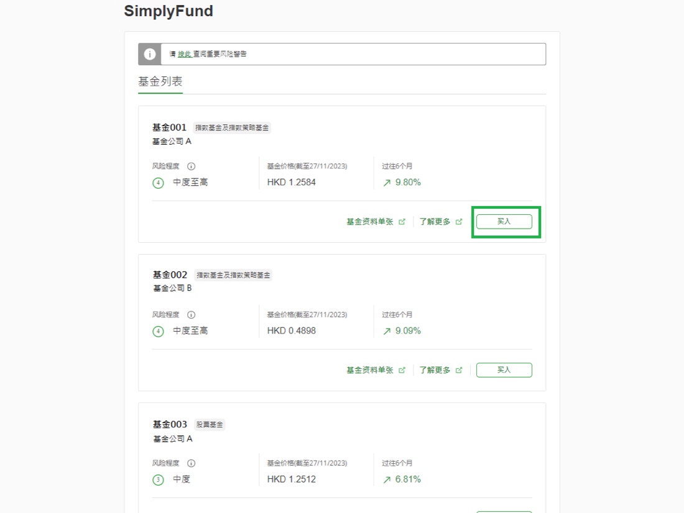684x513 pixels.
Task: Open 基金资料单张 link for 基金002
Action: pos(370,370)
